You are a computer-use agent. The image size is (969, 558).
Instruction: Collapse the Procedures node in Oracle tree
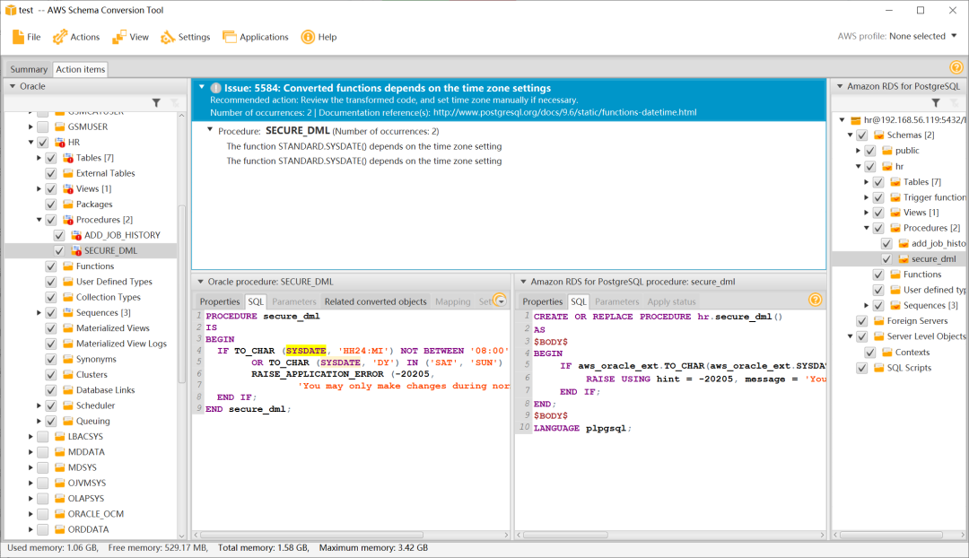(39, 220)
